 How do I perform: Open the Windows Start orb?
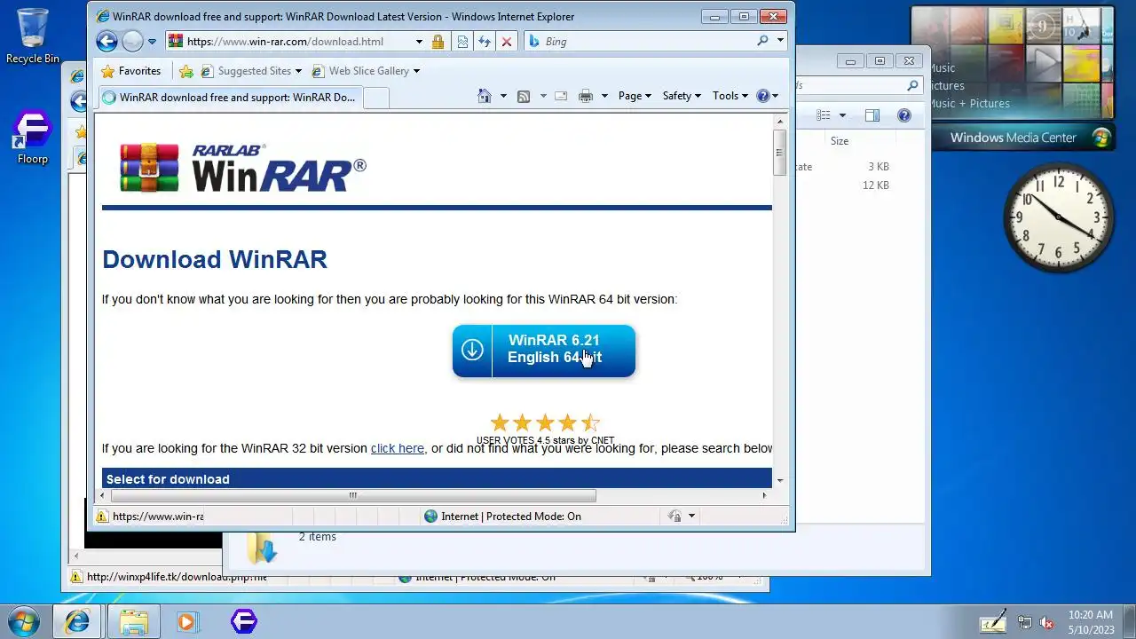tap(24, 621)
